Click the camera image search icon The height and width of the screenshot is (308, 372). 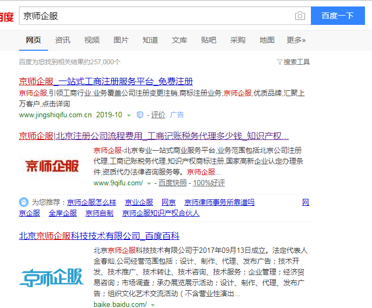tap(300, 16)
